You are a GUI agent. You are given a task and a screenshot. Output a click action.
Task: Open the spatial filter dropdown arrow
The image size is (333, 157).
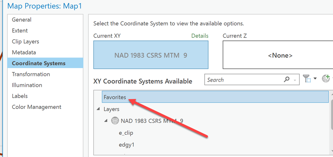click(x=315, y=79)
